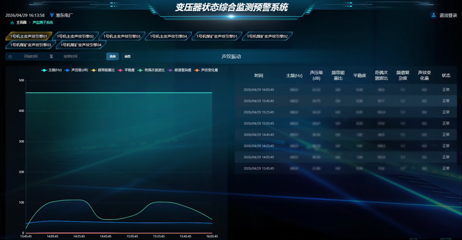Log out via 退出登录
462x240 pixels.
[448, 15]
